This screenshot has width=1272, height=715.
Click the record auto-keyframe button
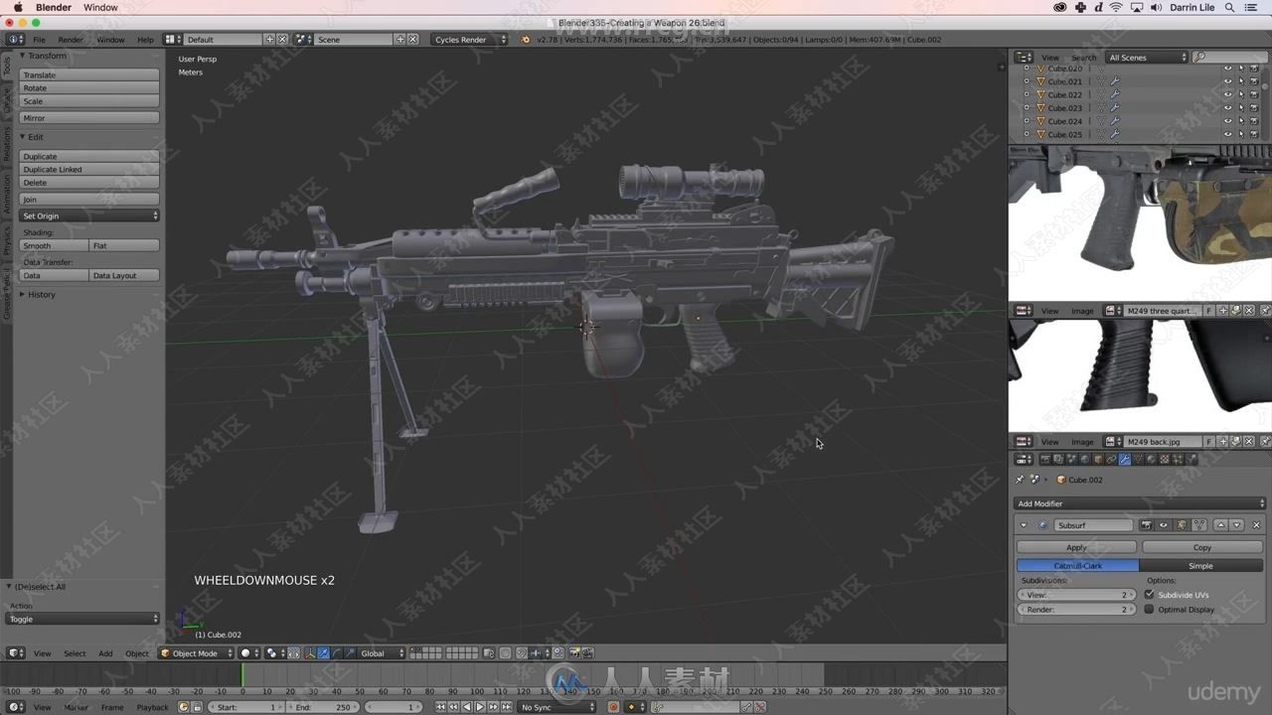click(614, 707)
